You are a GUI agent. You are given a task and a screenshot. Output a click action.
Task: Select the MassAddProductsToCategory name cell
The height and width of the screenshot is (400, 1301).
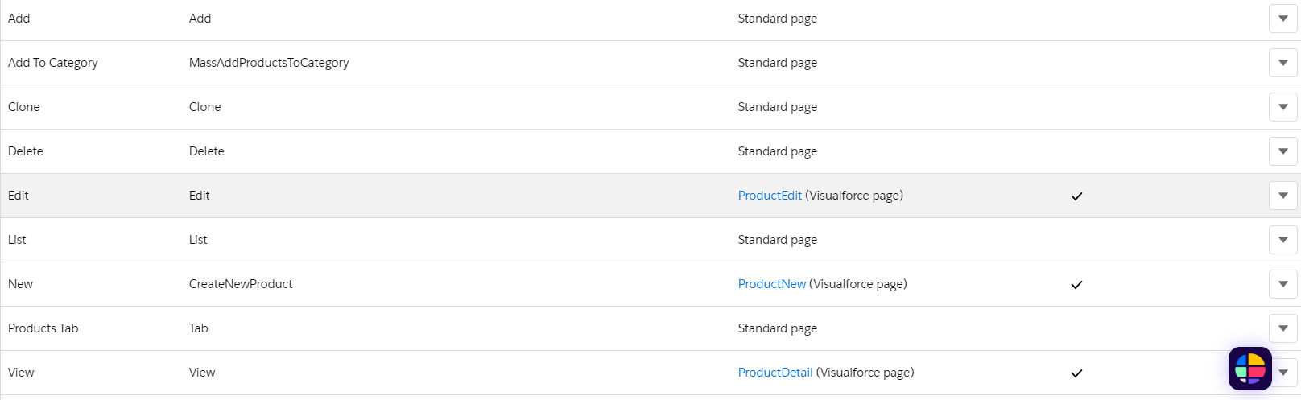pos(269,63)
